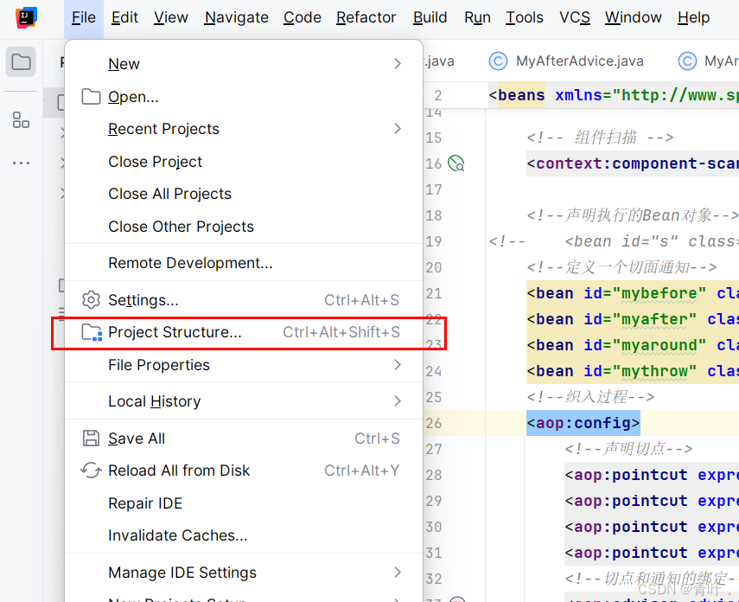Screen dimensions: 739x602
Task: Choose Recent Projects menu entry
Action: point(244,129)
